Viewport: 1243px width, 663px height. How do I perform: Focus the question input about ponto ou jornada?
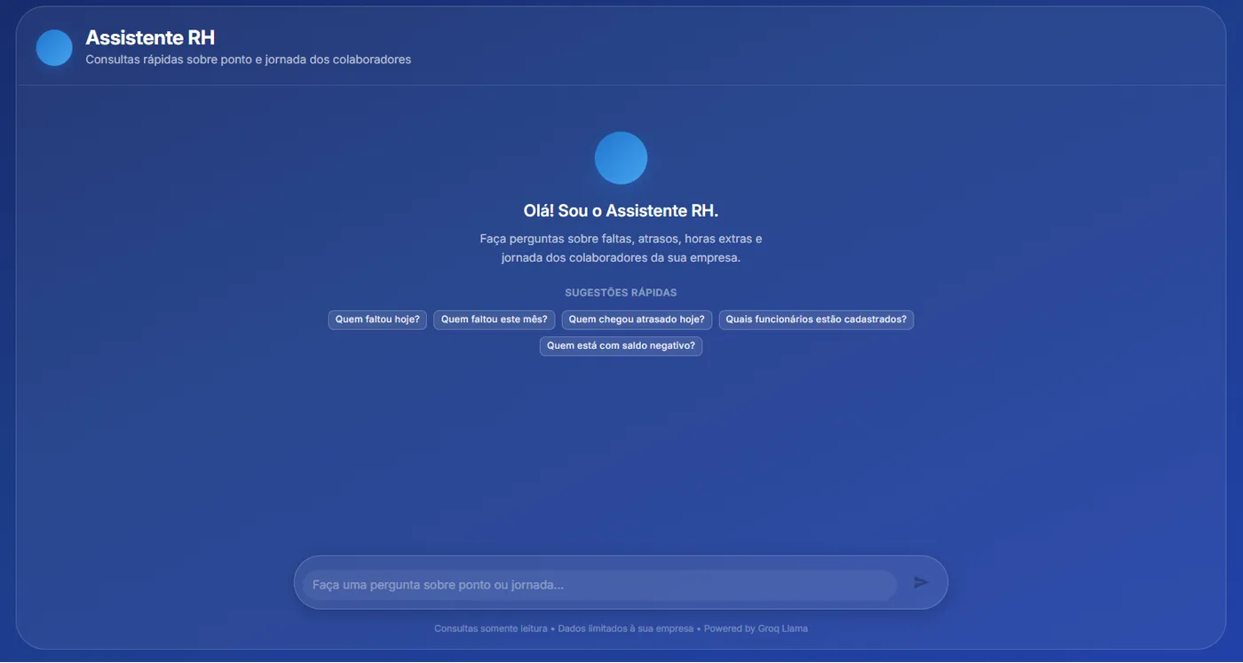(600, 585)
